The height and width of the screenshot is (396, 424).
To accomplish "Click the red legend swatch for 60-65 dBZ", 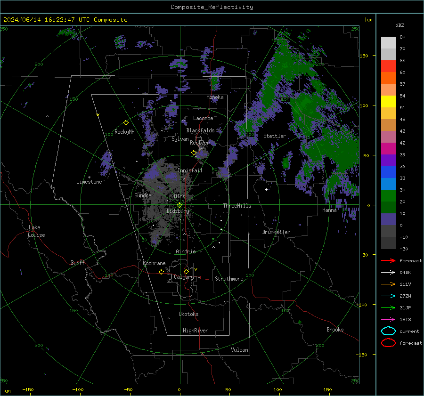I will [388, 66].
